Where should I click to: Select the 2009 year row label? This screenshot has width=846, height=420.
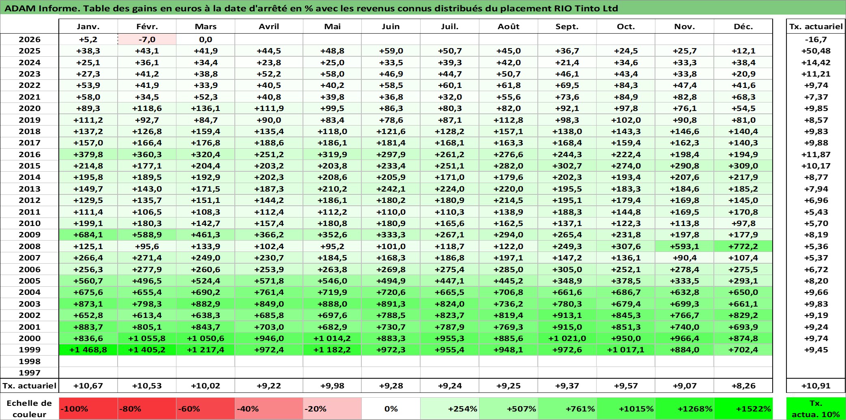(x=30, y=235)
